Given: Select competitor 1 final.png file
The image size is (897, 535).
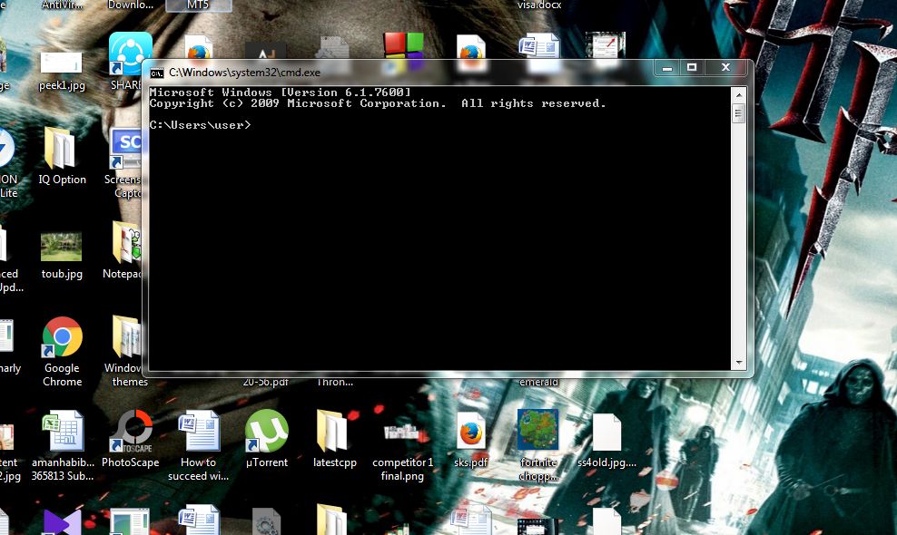Looking at the screenshot, I should click(403, 452).
